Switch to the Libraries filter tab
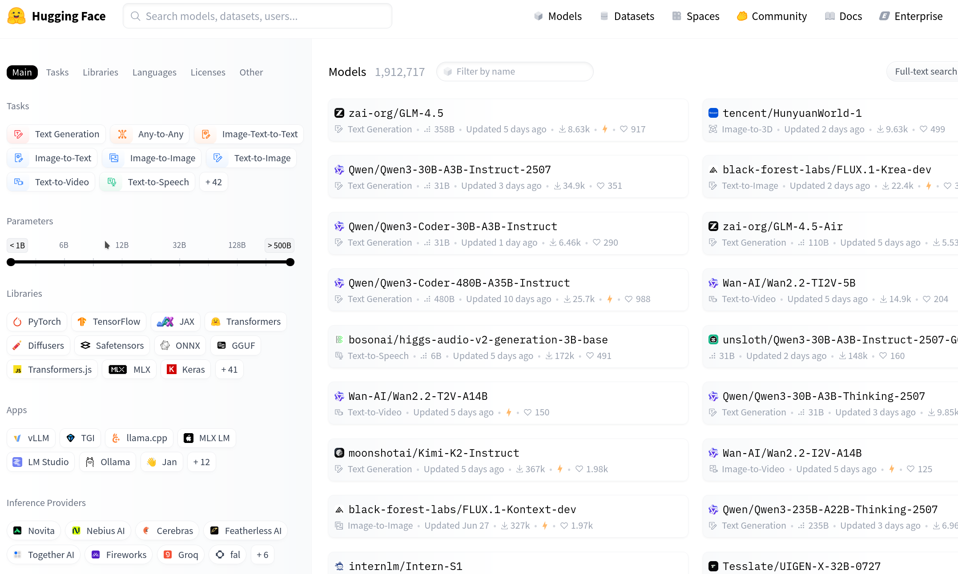The height and width of the screenshot is (574, 958). [x=101, y=72]
